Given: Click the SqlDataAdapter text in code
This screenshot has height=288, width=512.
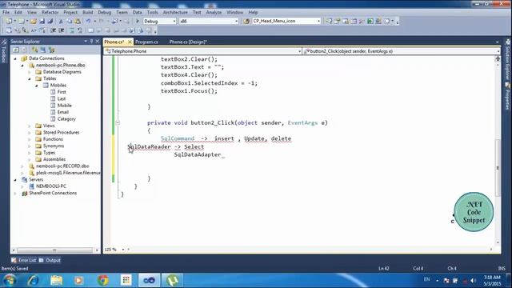Looking at the screenshot, I should [198, 154].
